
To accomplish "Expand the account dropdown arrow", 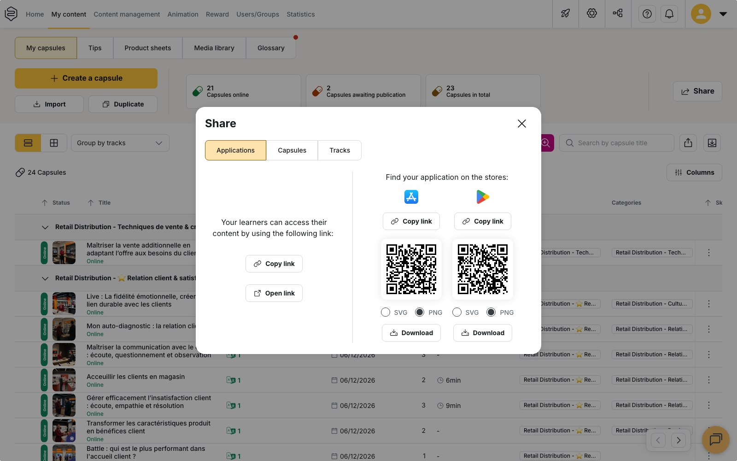I will click(723, 14).
